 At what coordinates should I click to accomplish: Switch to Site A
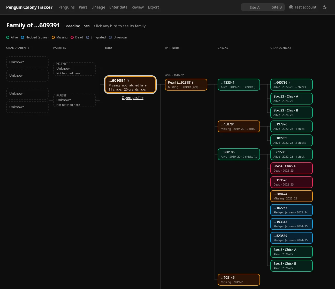(254, 7)
